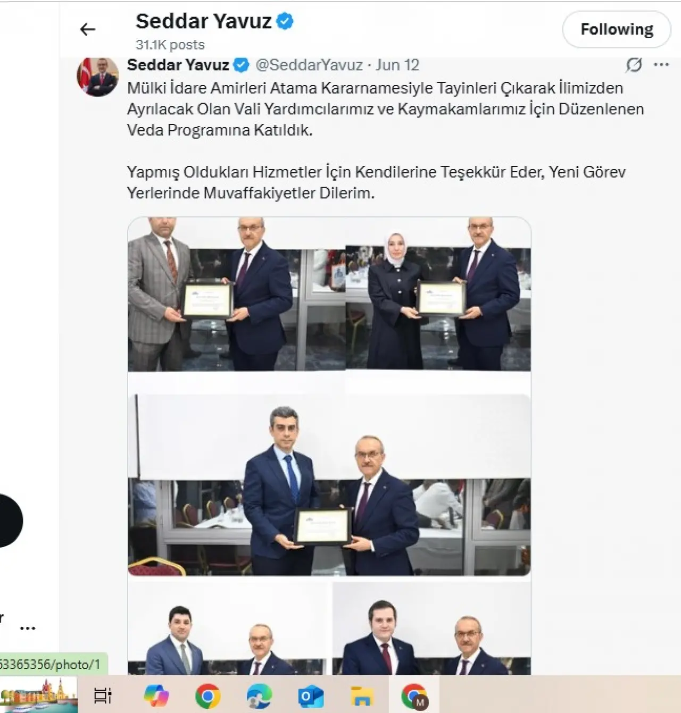Open the @SeddarYavuz handle link
This screenshot has height=713, width=681.
(x=309, y=65)
